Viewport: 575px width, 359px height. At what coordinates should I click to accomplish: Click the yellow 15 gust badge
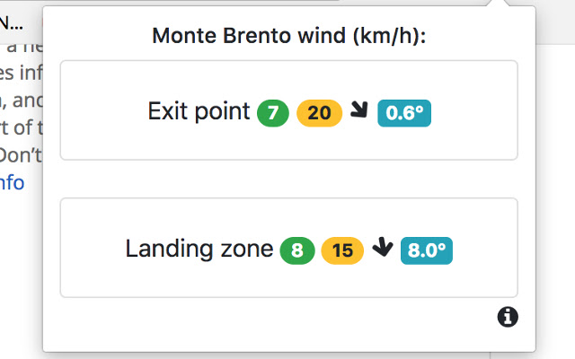pyautogui.click(x=342, y=250)
